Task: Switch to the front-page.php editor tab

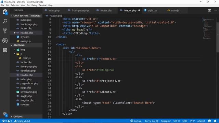Action: [80, 11]
